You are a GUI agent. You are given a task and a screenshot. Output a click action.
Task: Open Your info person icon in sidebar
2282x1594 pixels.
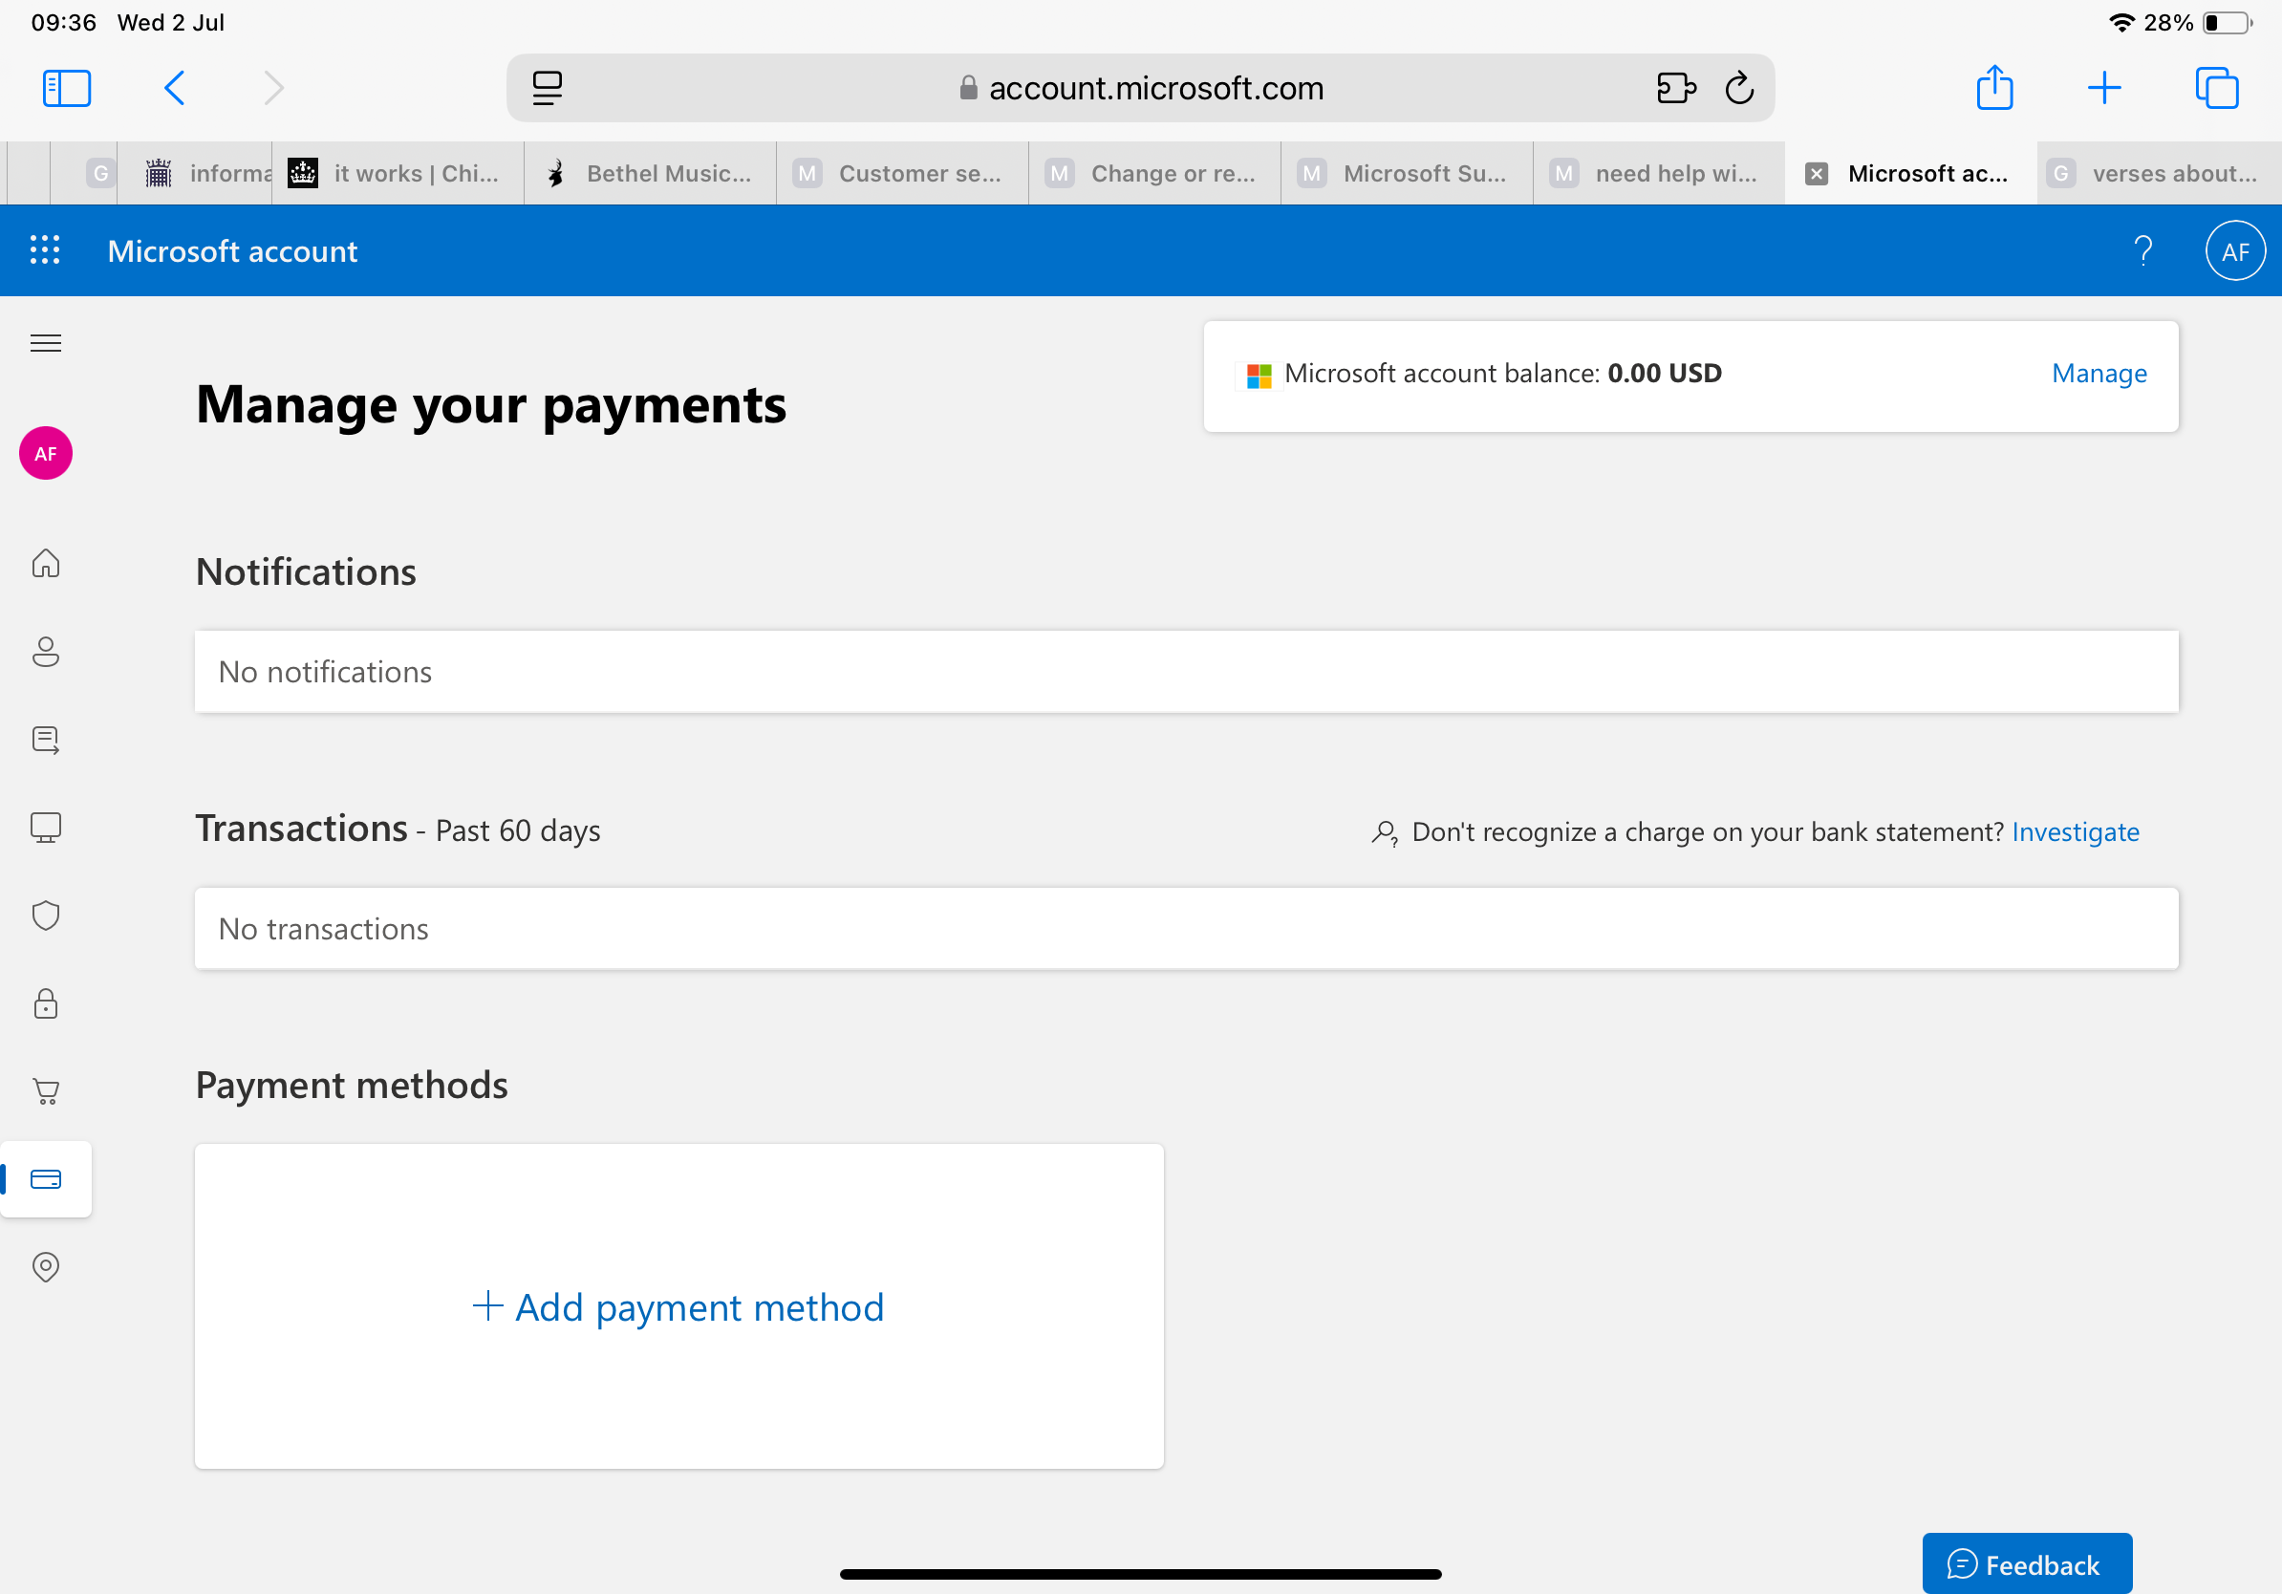46,652
